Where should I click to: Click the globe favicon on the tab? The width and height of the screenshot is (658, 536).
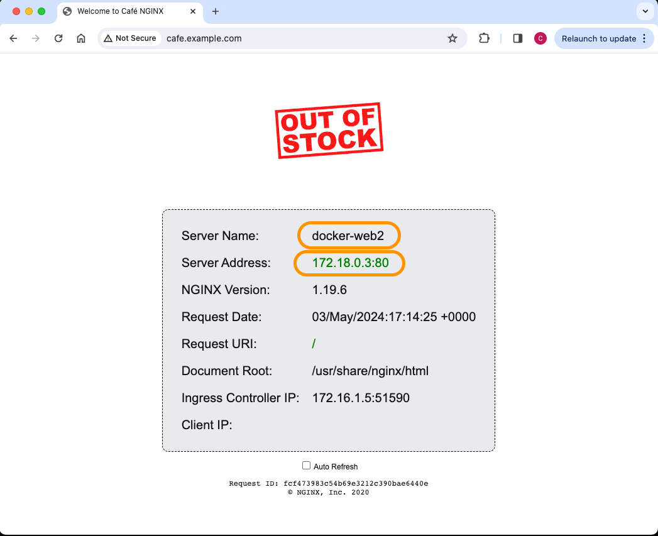(67, 11)
